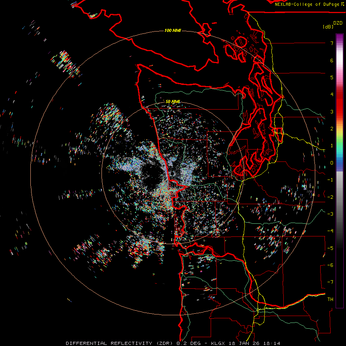Click the 100 NMI range ring label
This screenshot has height=346, width=346.
tap(173, 30)
